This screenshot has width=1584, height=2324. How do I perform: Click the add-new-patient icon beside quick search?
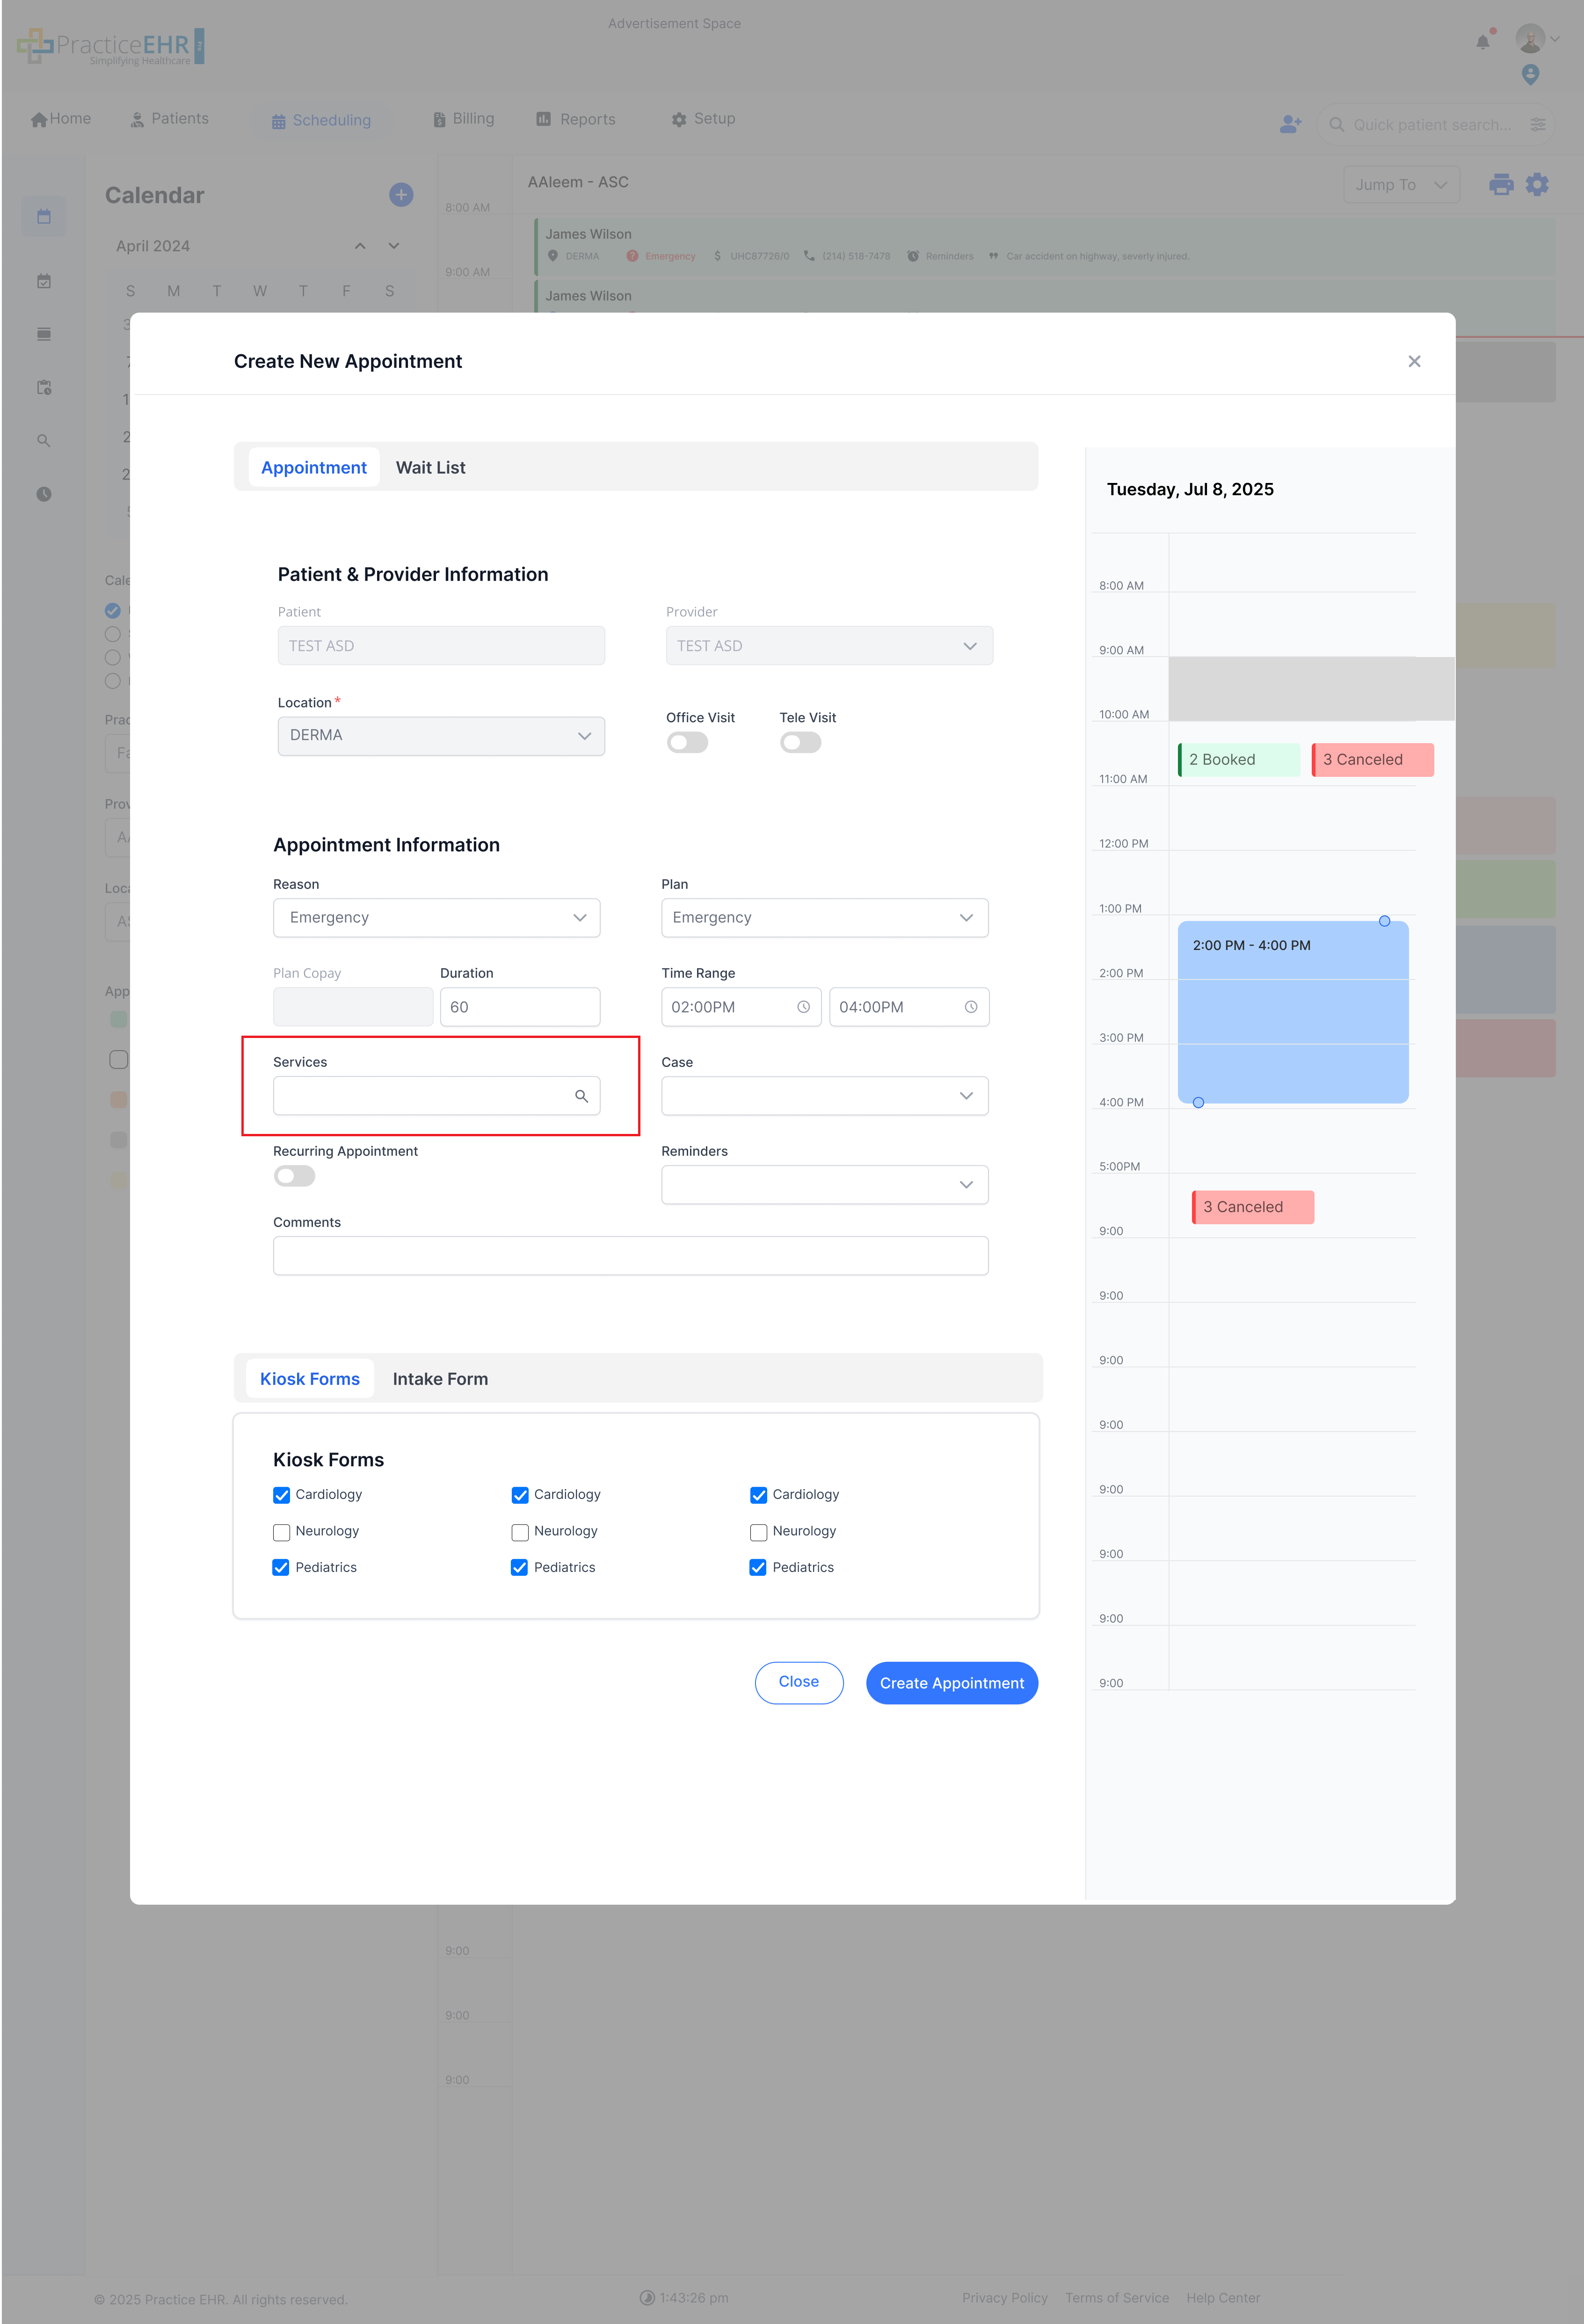pyautogui.click(x=1290, y=124)
